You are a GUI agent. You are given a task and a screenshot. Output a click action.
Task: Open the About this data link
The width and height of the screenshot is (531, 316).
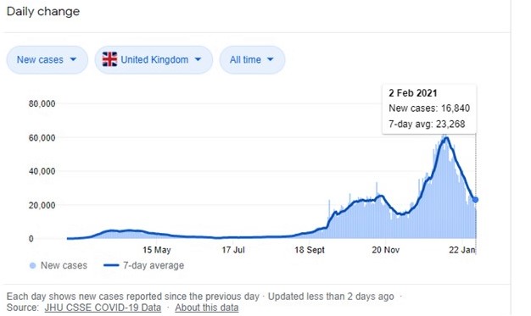(207, 308)
